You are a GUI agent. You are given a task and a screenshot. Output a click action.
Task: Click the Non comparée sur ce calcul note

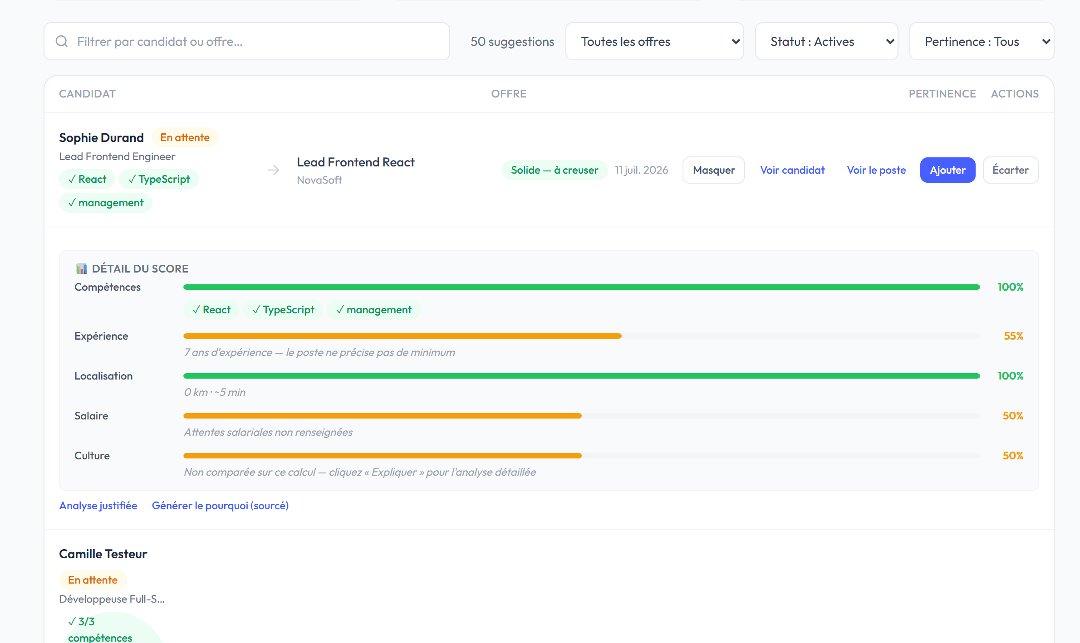coord(360,472)
